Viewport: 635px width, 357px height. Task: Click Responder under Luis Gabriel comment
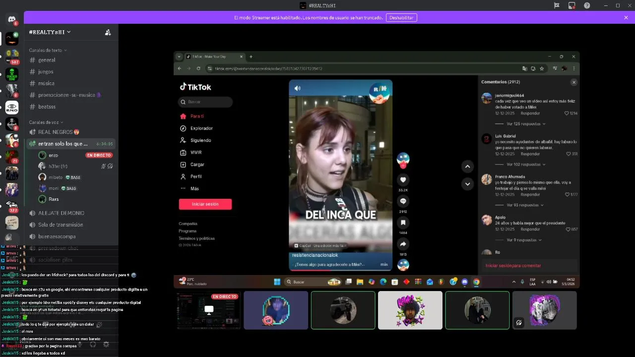coord(530,154)
